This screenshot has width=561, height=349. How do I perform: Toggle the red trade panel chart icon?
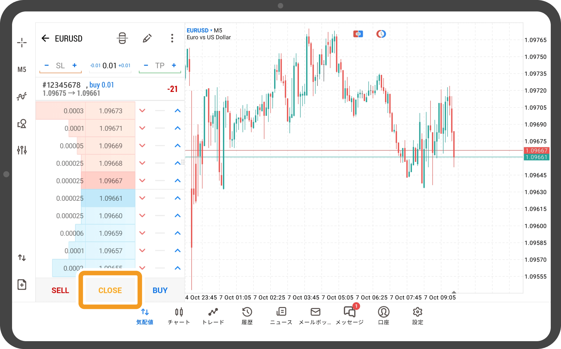tap(358, 34)
